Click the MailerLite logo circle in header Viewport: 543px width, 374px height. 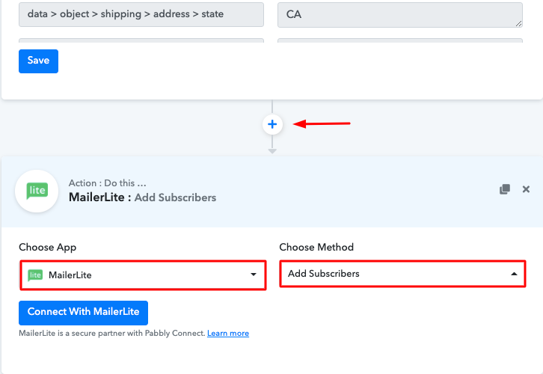(37, 191)
